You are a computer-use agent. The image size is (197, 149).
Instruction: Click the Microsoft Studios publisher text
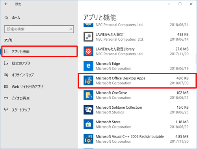point(110,112)
